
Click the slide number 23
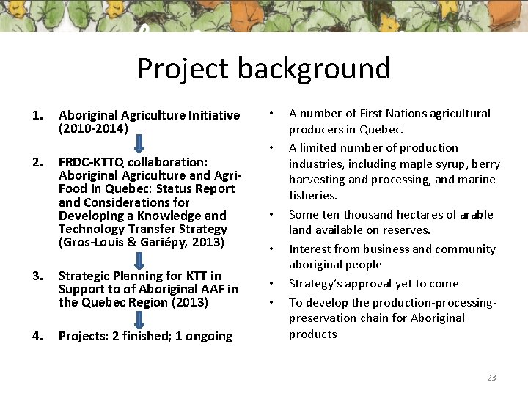pos(491,378)
